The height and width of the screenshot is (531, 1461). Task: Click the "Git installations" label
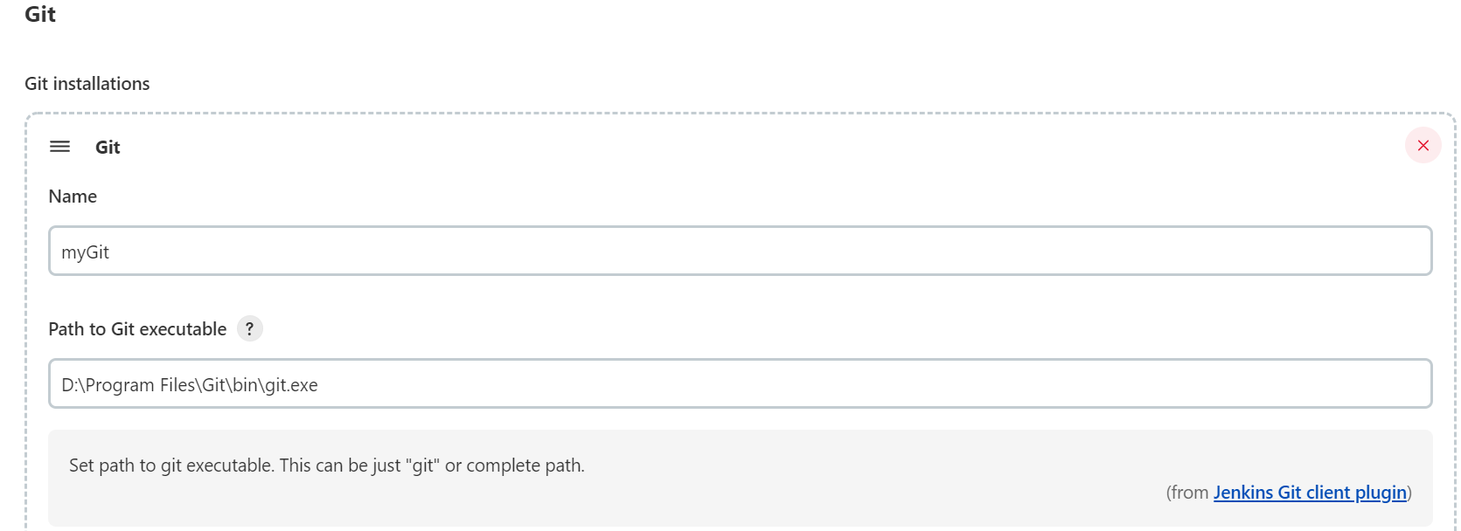tap(87, 84)
